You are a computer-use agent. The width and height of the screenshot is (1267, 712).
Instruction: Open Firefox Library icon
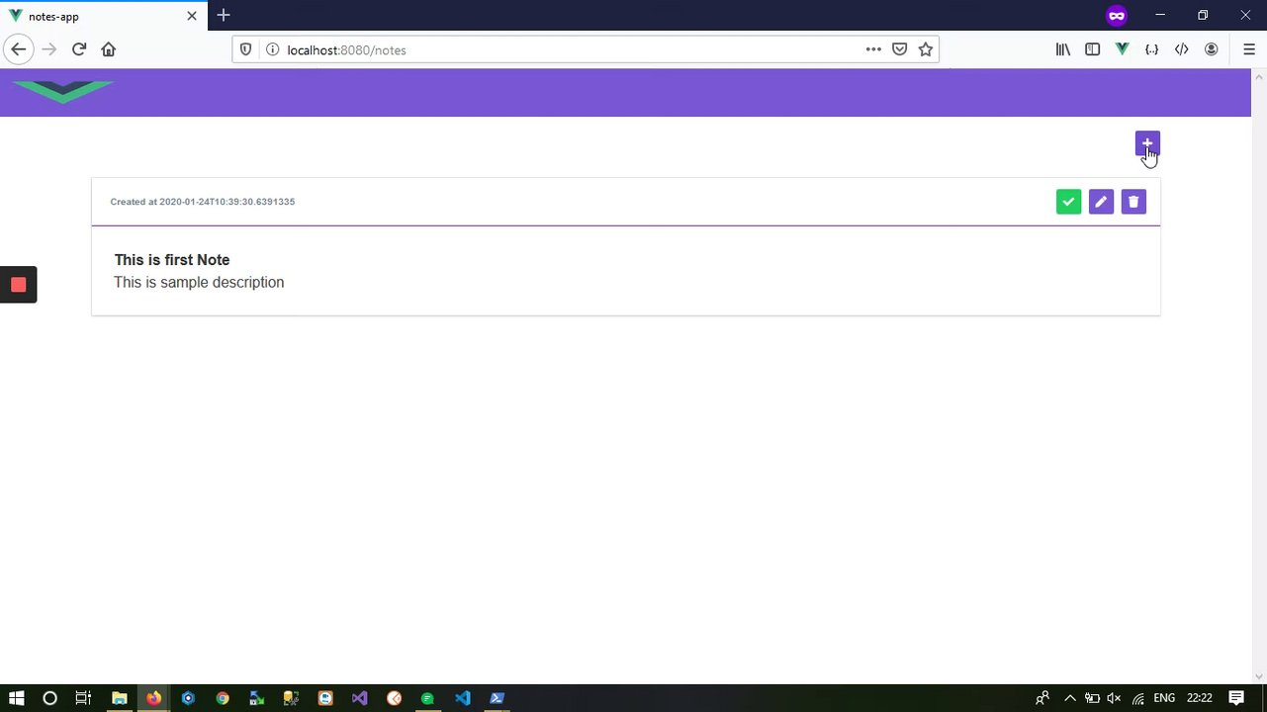tap(1062, 49)
